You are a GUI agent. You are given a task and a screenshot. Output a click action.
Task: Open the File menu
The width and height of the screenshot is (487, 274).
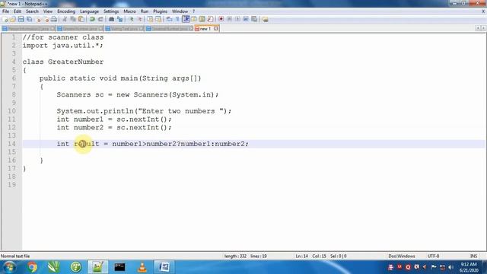tap(5, 11)
